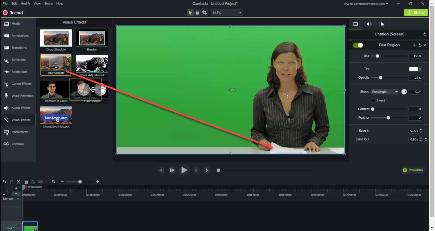The width and height of the screenshot is (435, 231).
Task: Add a new track
Action: point(16,189)
